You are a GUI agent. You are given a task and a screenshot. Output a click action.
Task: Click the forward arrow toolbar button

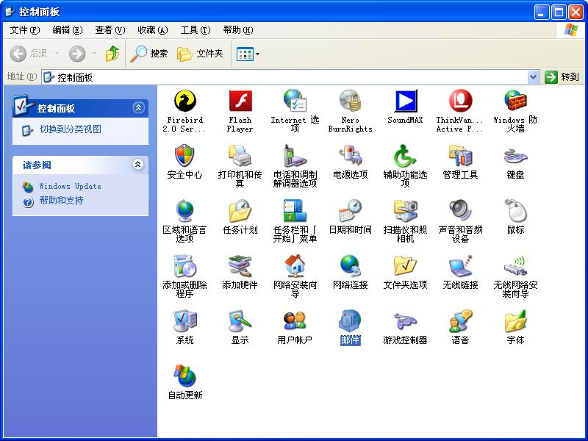click(x=77, y=54)
